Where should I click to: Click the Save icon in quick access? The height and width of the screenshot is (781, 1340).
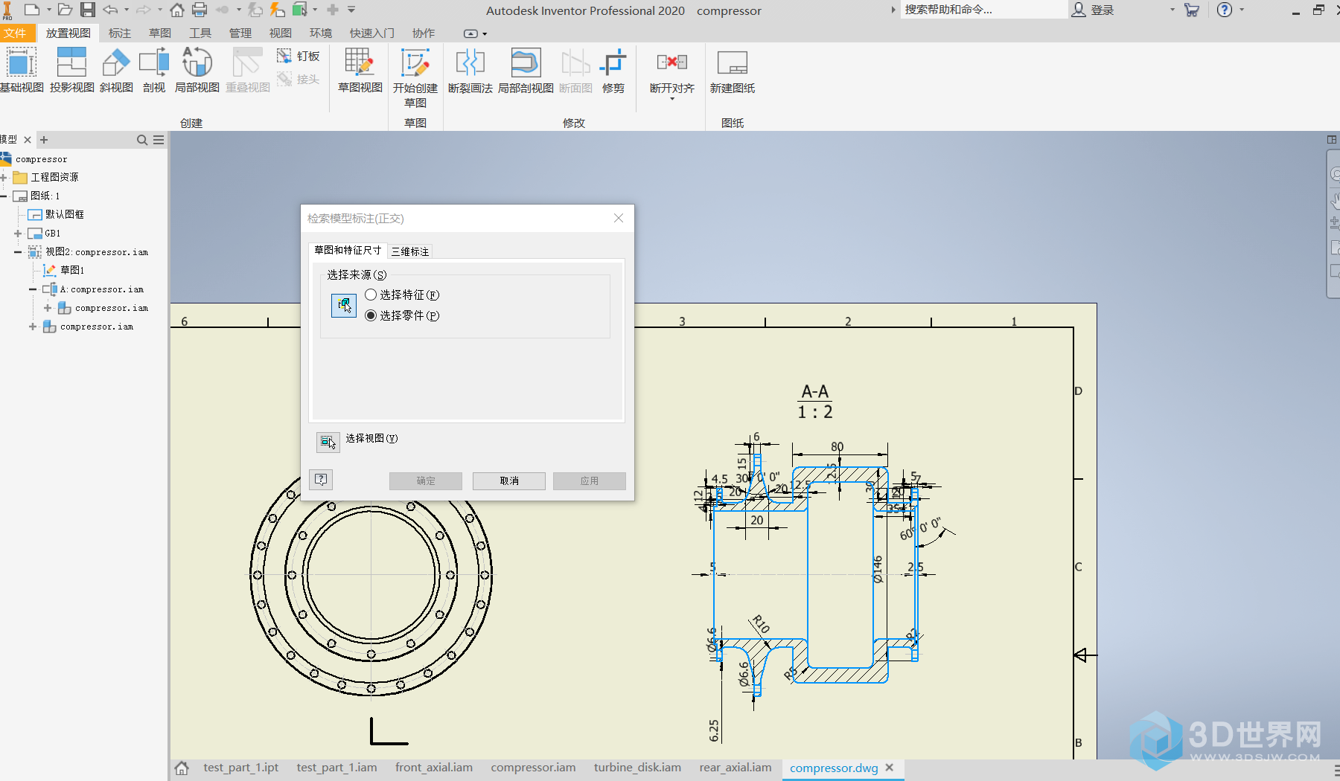click(x=88, y=10)
